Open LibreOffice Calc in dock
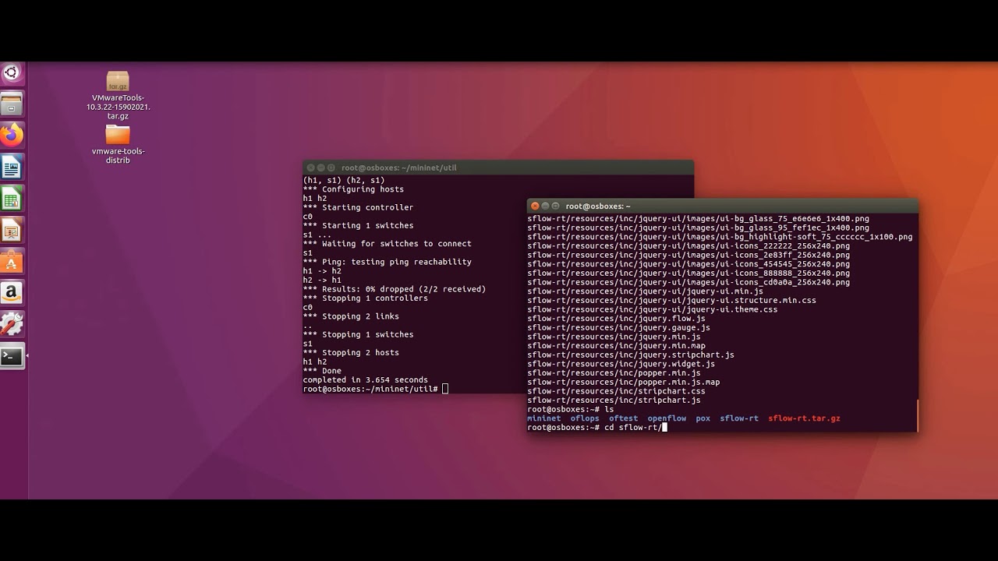The width and height of the screenshot is (998, 561). (x=12, y=199)
